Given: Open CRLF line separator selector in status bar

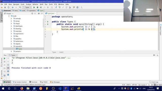Looking at the screenshot, I should click(x=129, y=85).
